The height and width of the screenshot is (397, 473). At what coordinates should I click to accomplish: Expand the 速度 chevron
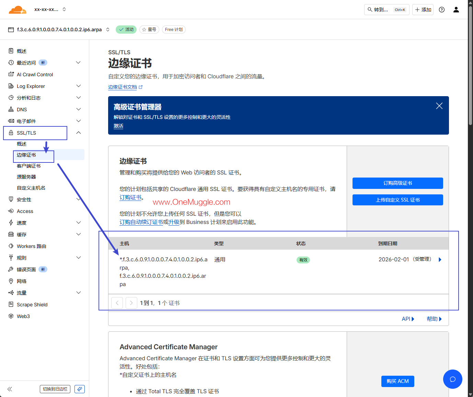coord(78,223)
